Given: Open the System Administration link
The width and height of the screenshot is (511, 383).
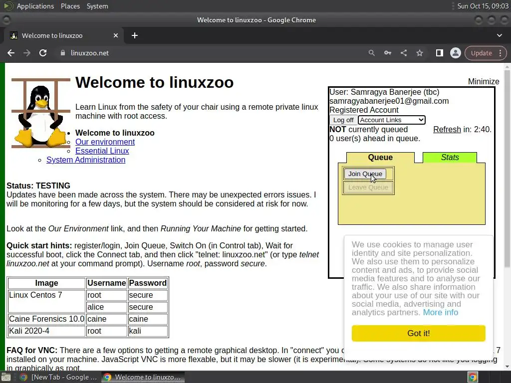Looking at the screenshot, I should click(x=86, y=160).
